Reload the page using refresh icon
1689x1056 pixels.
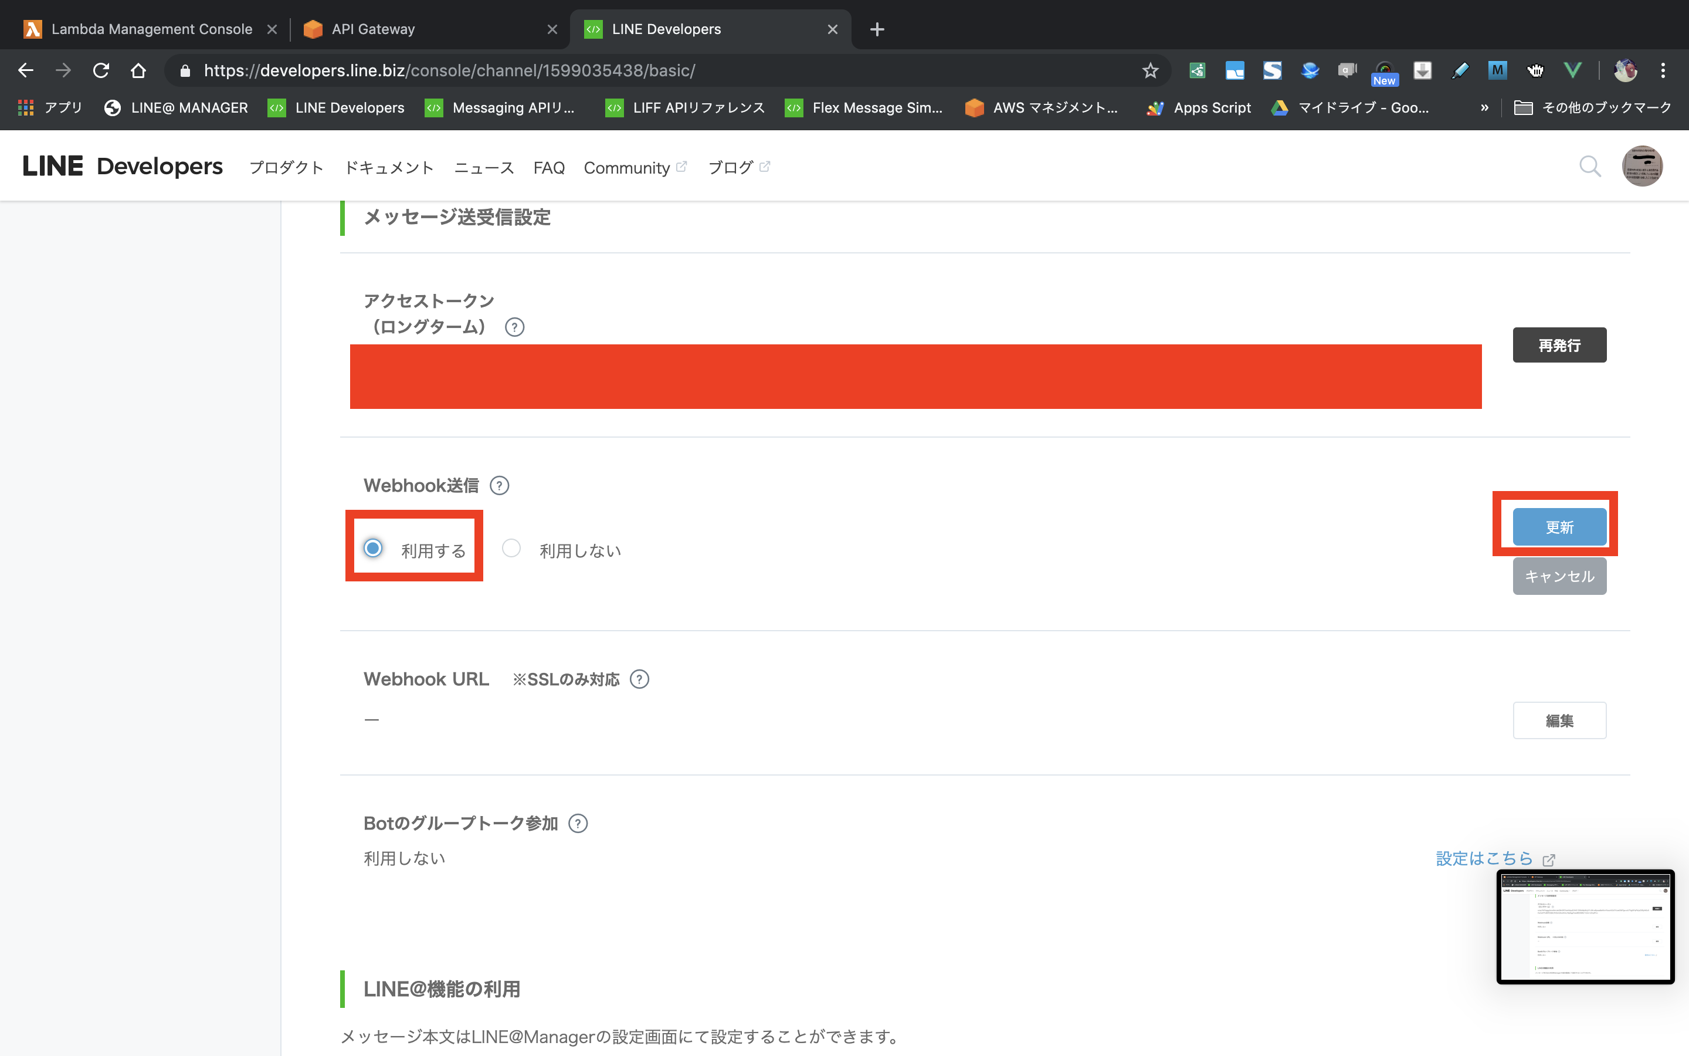coord(101,70)
